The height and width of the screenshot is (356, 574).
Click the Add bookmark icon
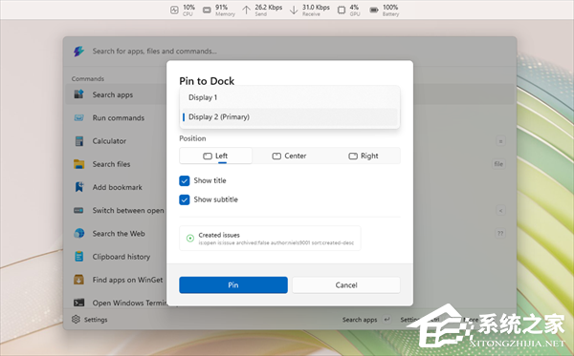point(79,187)
